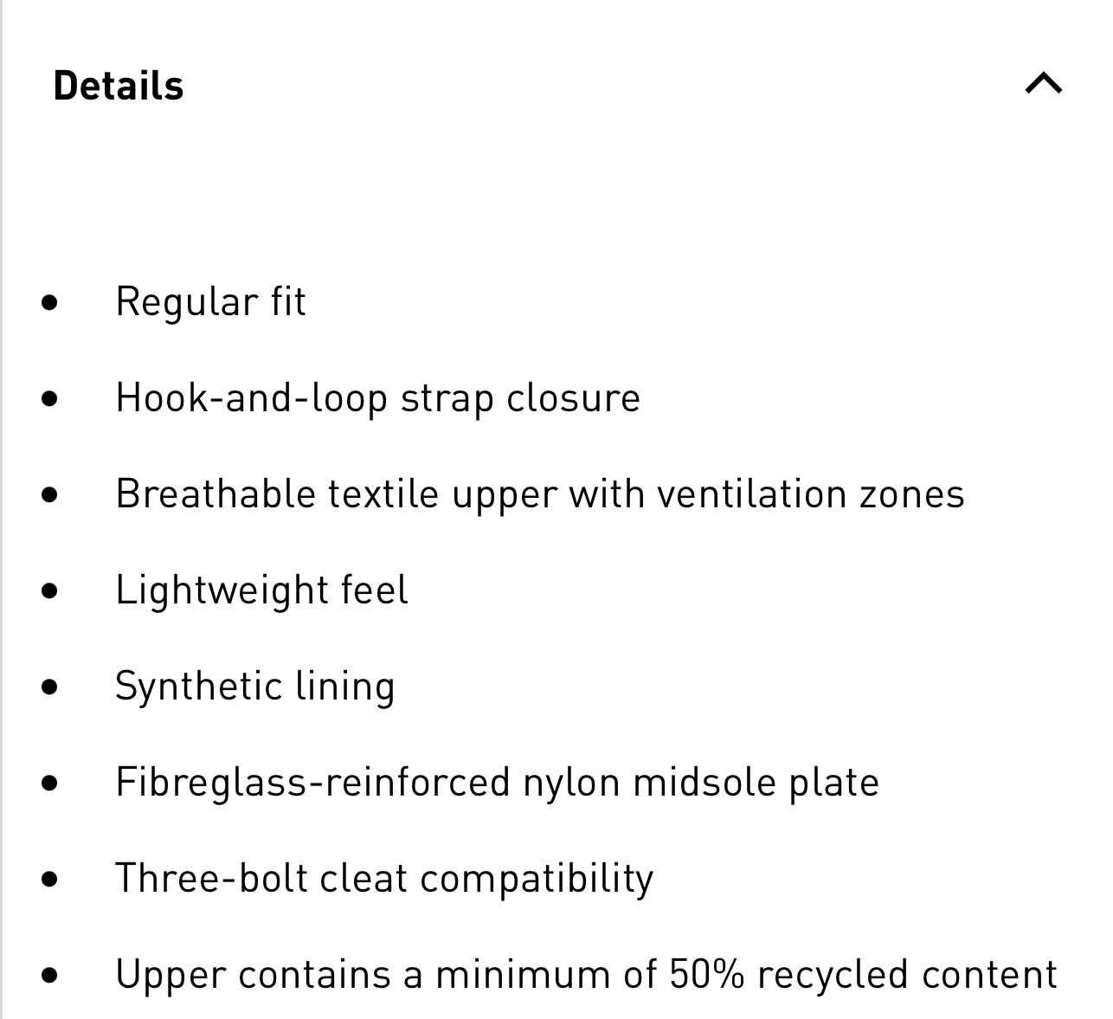Click Hook-and-loop strap closure item
Screen dimensions: 1113x1019
(378, 398)
